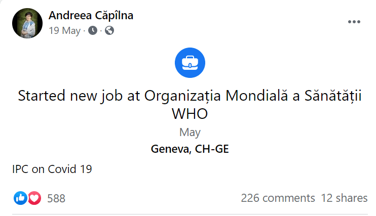View the 12 shares link
376x216 pixels.
[x=345, y=198]
